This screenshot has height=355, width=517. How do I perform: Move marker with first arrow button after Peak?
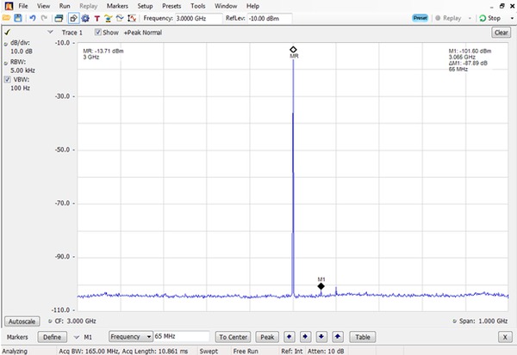(290, 337)
